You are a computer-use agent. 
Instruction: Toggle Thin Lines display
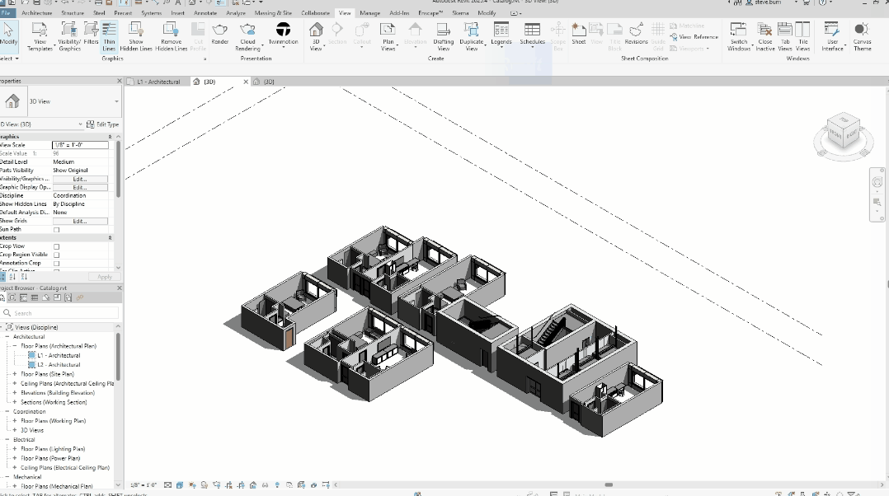(x=109, y=37)
